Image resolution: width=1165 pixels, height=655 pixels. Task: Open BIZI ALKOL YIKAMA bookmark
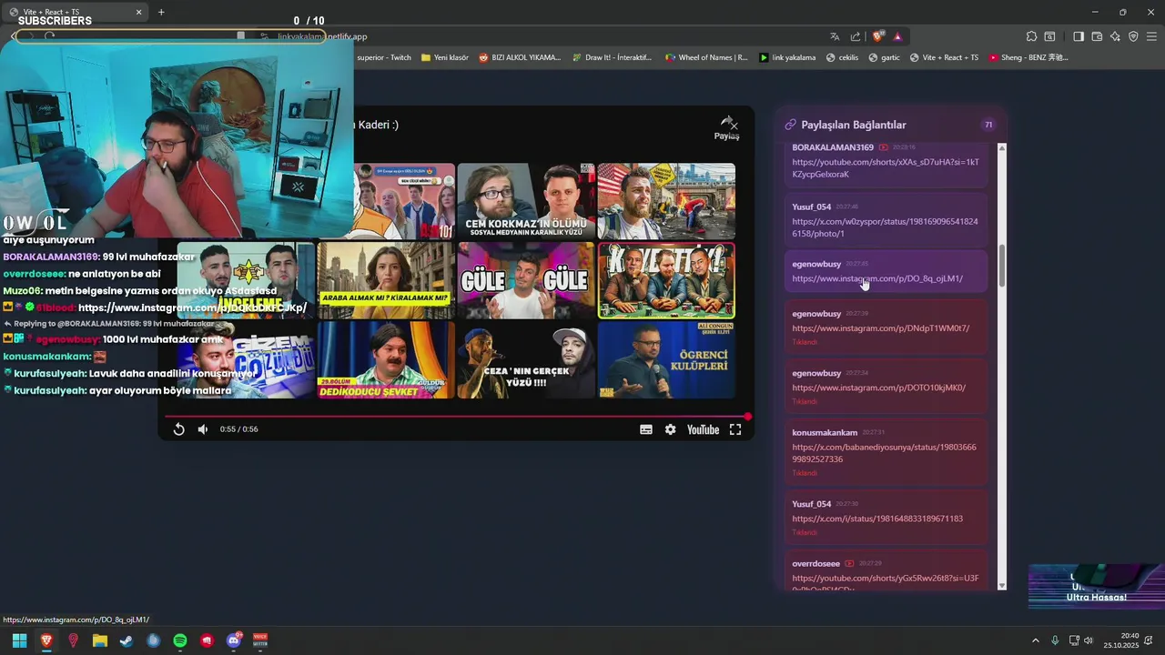tap(520, 57)
